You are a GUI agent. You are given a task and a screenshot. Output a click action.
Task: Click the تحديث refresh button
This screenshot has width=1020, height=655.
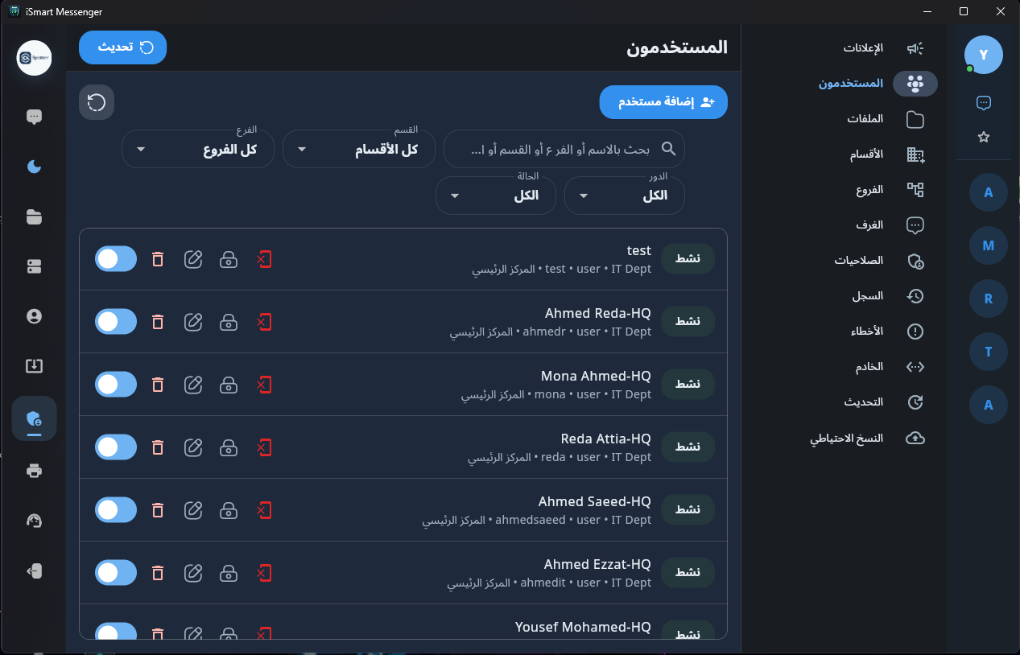point(122,47)
